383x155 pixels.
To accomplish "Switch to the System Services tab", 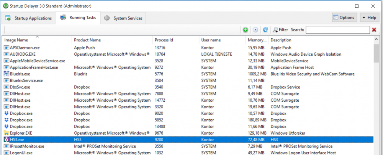I will click(123, 18).
